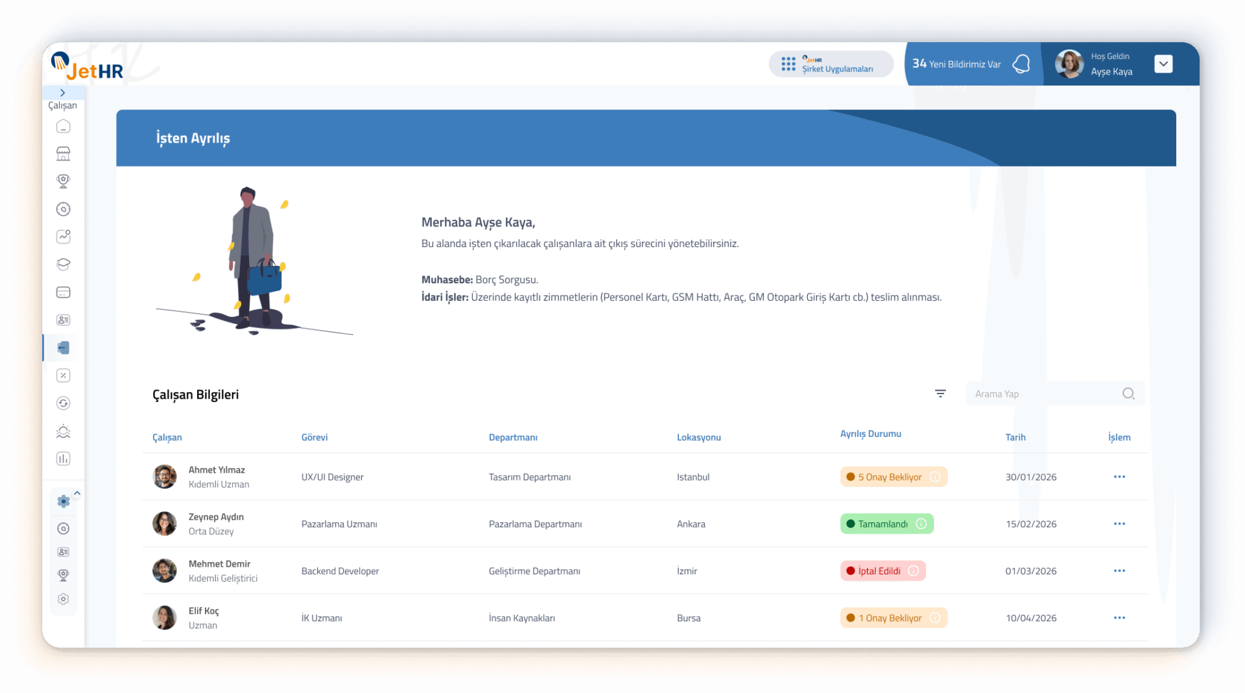Open the bar chart reports sidebar icon
This screenshot has width=1245, height=693.
point(63,459)
